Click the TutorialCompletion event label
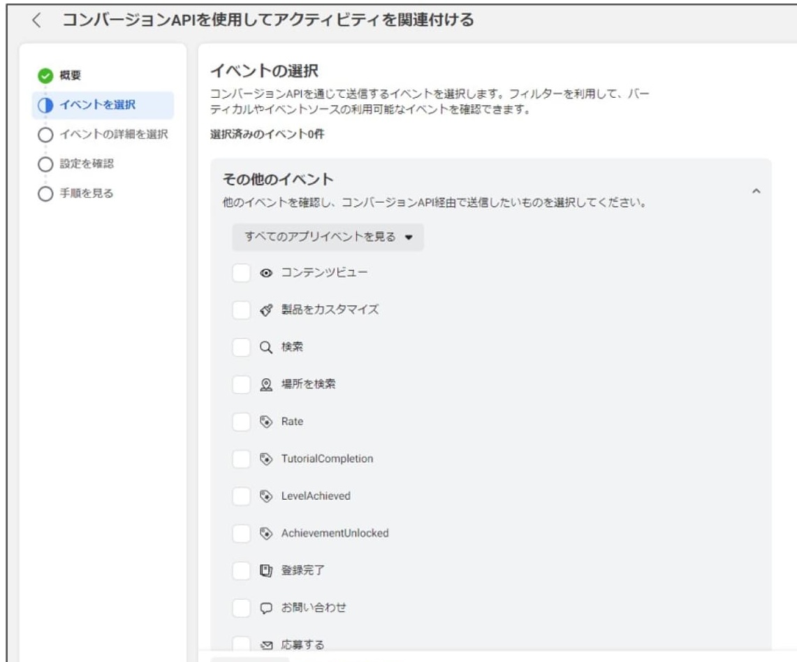 click(x=328, y=459)
